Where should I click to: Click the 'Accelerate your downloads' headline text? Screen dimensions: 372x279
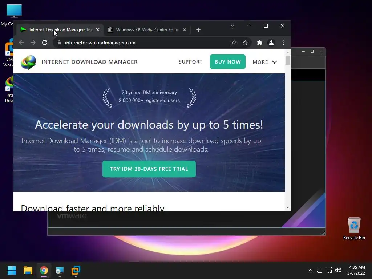pos(149,125)
